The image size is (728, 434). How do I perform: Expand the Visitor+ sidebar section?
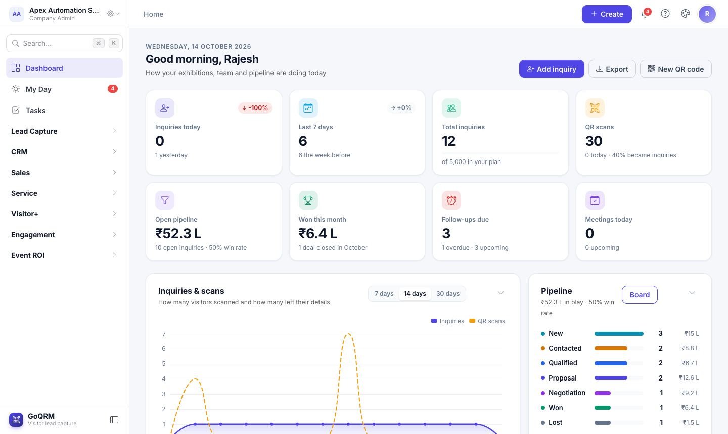coord(64,214)
